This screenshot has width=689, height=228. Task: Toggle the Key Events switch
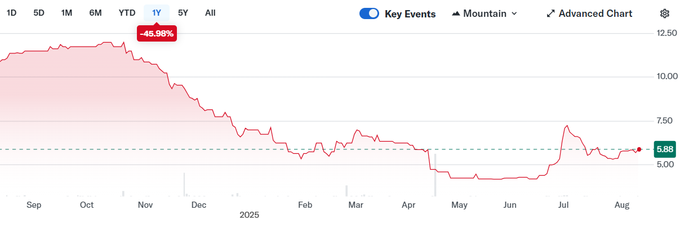point(369,14)
